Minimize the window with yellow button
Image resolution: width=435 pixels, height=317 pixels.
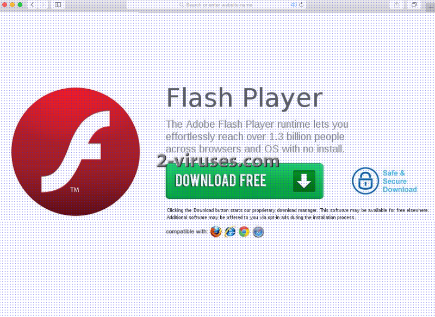pyautogui.click(x=12, y=4)
